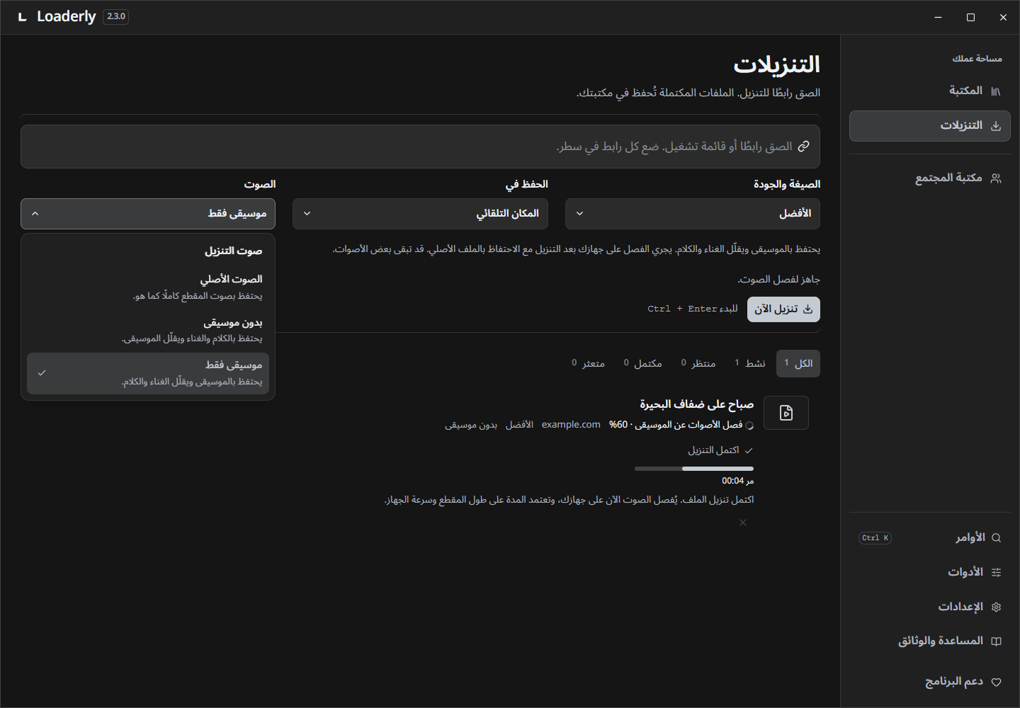1020x708 pixels.
Task: Click the title صباح على ضفاف البحيرة
Action: tap(697, 404)
